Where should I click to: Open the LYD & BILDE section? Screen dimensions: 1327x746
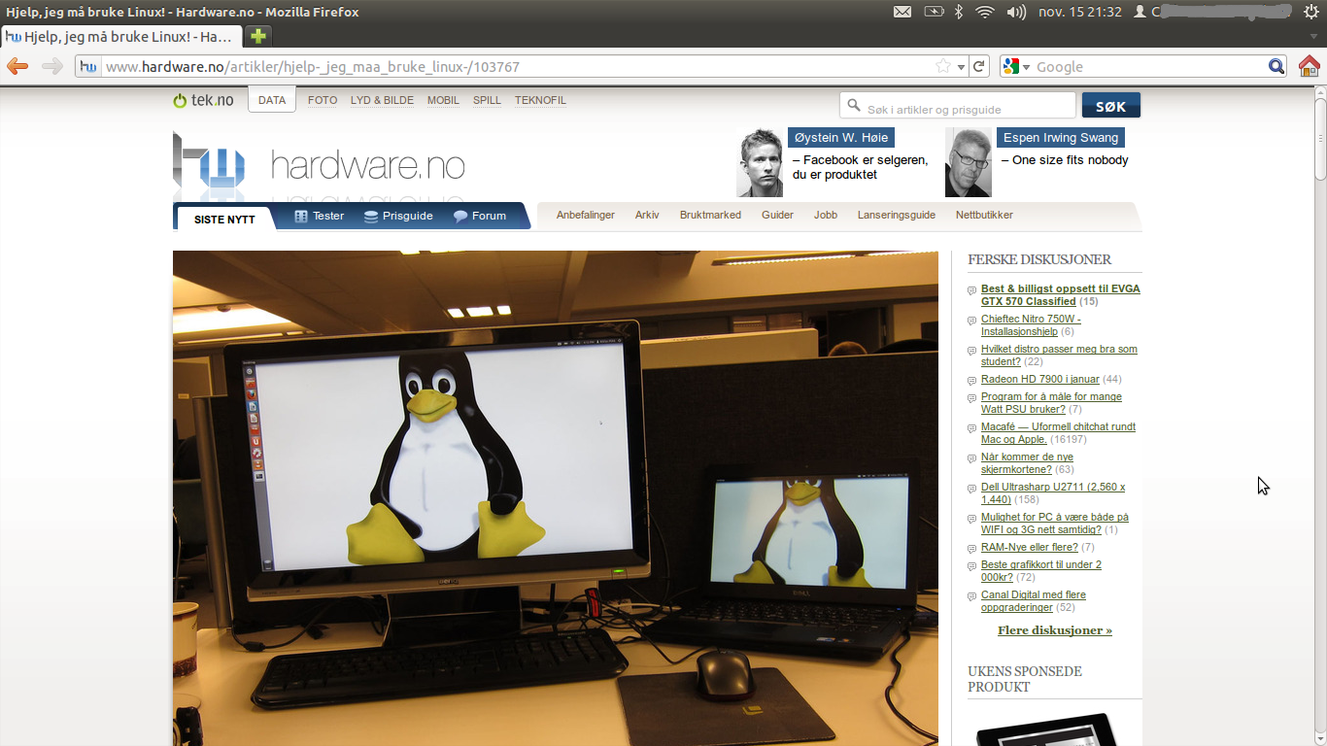[x=382, y=100]
